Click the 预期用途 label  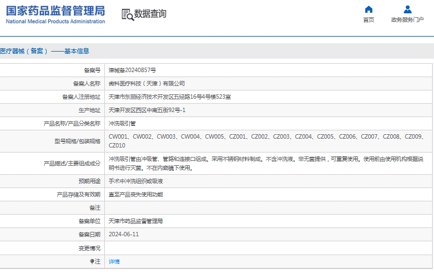point(89,181)
